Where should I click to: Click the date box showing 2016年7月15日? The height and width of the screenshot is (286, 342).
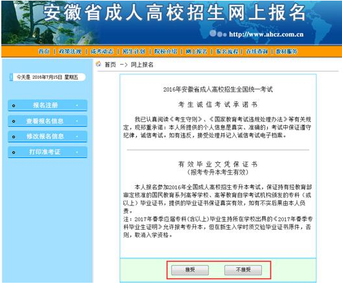tap(48, 77)
